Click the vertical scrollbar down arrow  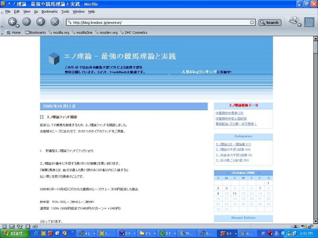[x=315, y=220]
